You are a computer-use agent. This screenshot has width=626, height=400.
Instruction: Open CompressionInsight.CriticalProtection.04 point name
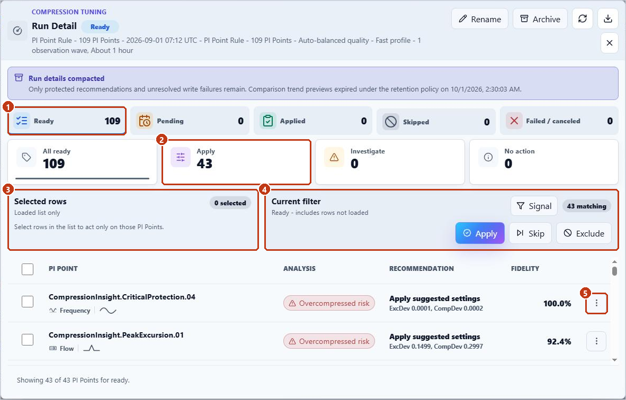click(122, 297)
